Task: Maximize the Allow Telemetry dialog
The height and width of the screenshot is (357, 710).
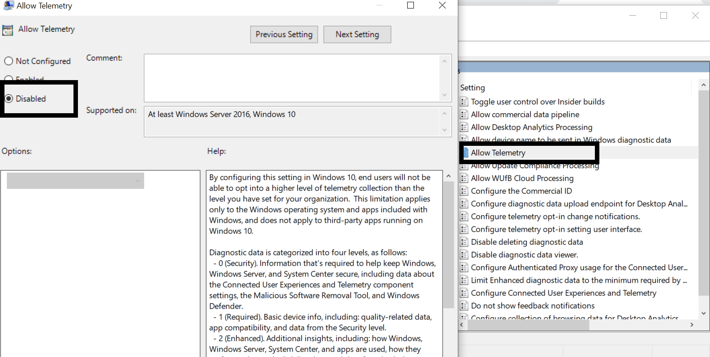Action: [410, 5]
